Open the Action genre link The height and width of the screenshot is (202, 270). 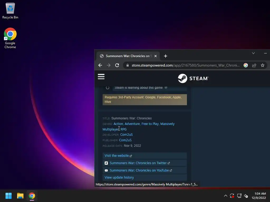[x=118, y=124]
